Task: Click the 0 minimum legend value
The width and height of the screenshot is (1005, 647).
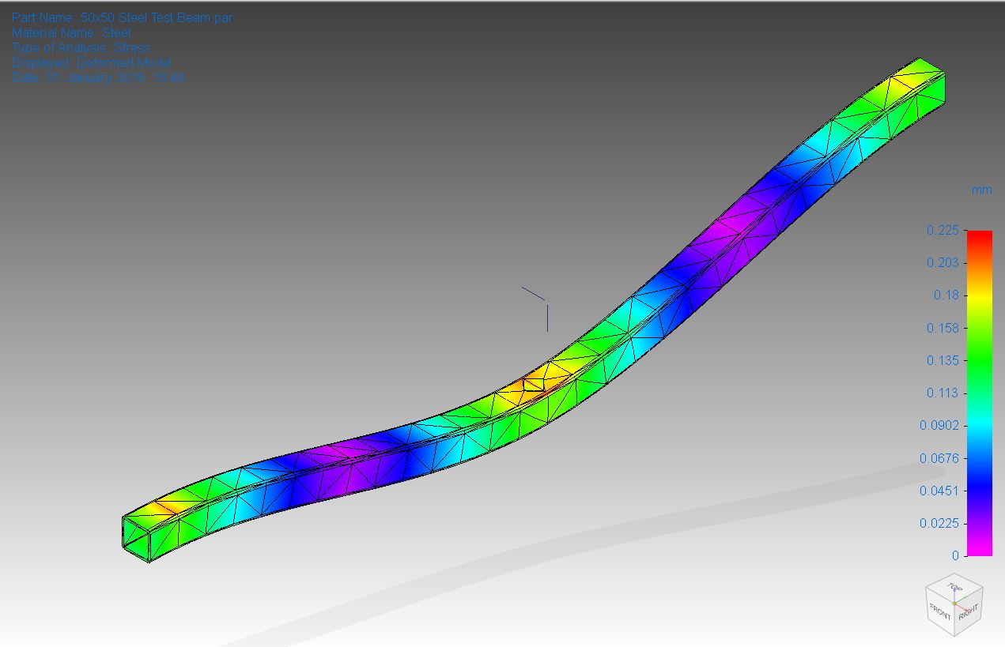Action: 955,555
